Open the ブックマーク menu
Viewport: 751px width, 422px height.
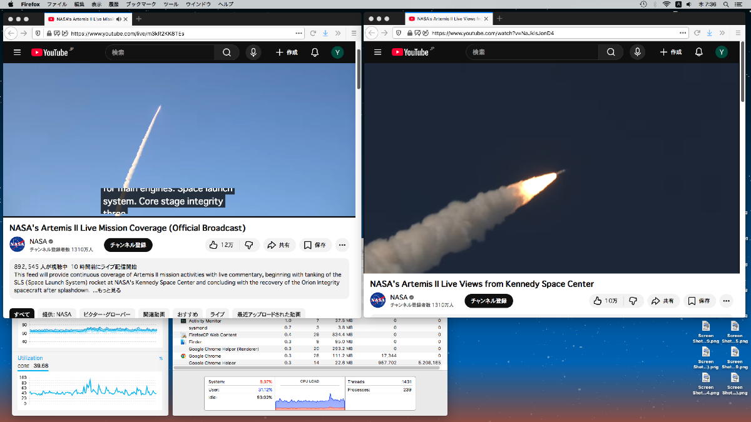(x=141, y=4)
